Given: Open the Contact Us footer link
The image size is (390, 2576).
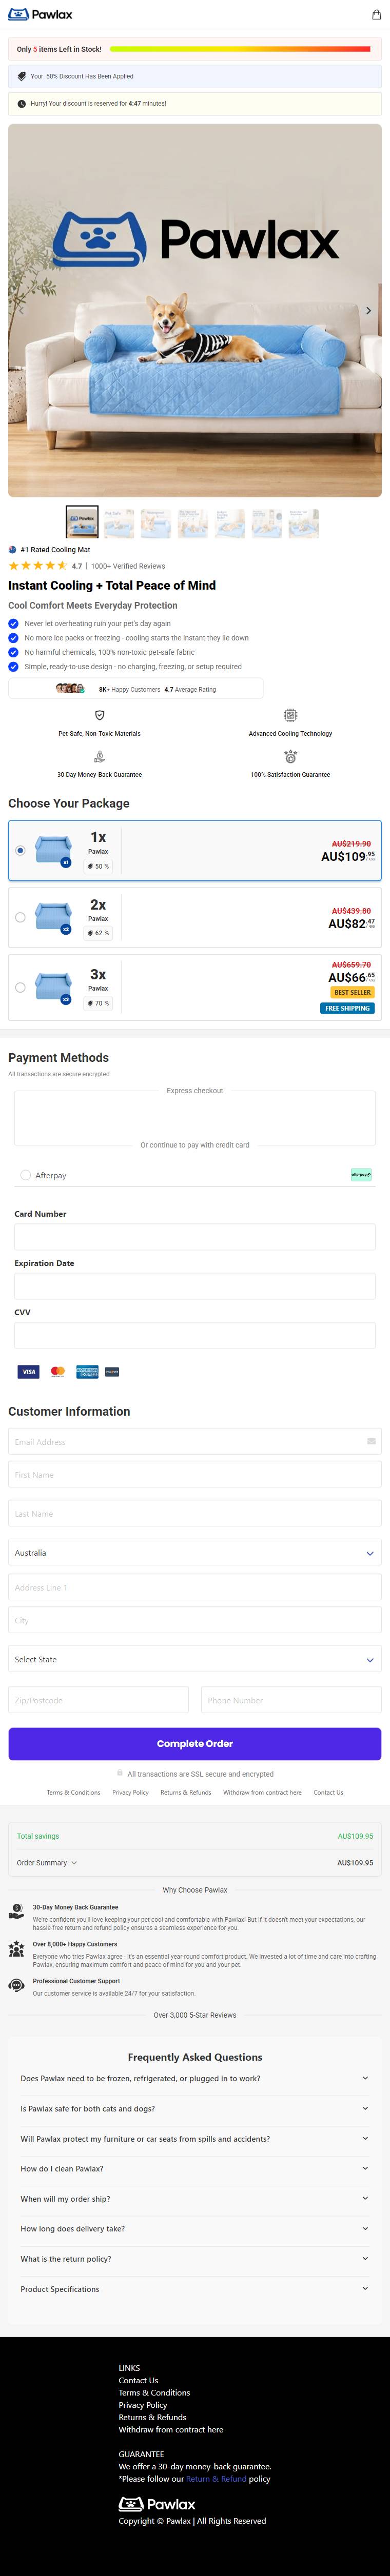Looking at the screenshot, I should (138, 2380).
